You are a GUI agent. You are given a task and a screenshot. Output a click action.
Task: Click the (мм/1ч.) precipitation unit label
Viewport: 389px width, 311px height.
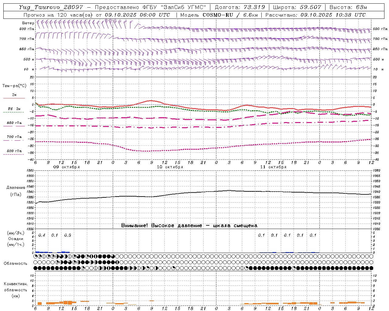click(16, 244)
